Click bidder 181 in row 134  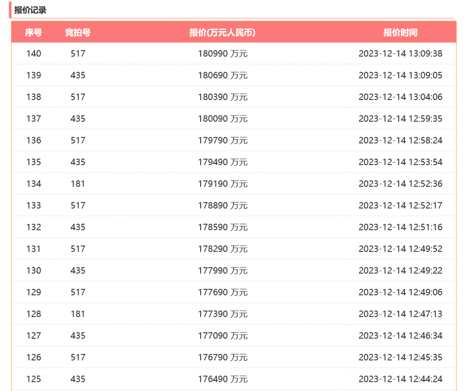(78, 184)
